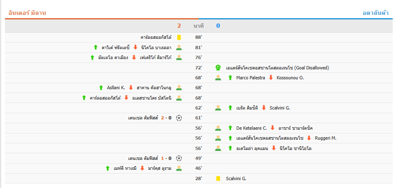Click player name Marco Palestra
The width and height of the screenshot is (396, 188).
251,78
